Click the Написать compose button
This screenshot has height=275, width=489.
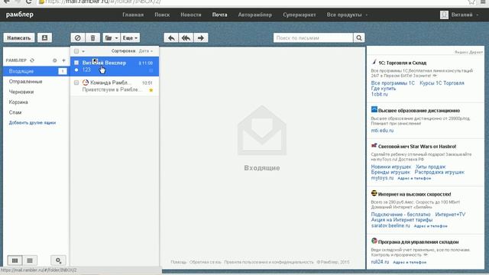[x=19, y=37]
